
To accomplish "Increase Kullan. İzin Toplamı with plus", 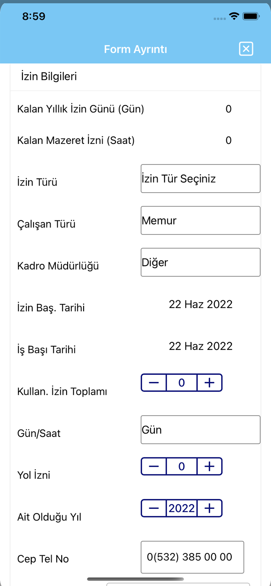I will (209, 383).
